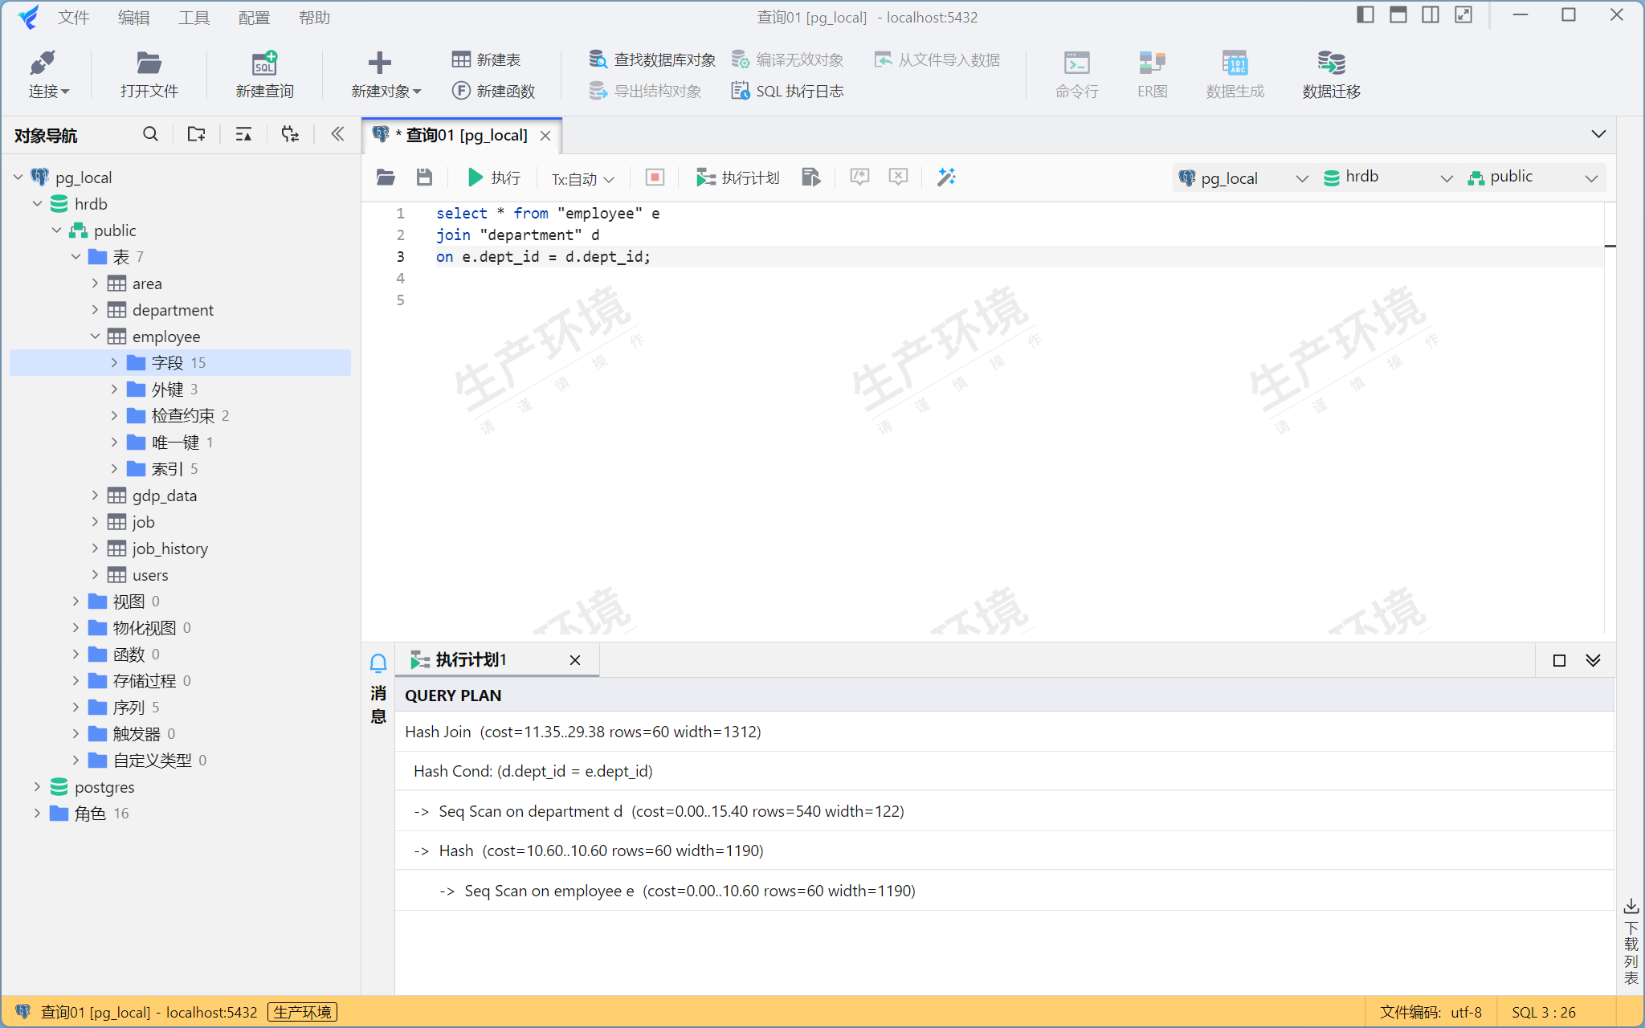Open the Tx:自动 transaction mode dropdown
Image resolution: width=1645 pixels, height=1028 pixels.
pyautogui.click(x=582, y=178)
